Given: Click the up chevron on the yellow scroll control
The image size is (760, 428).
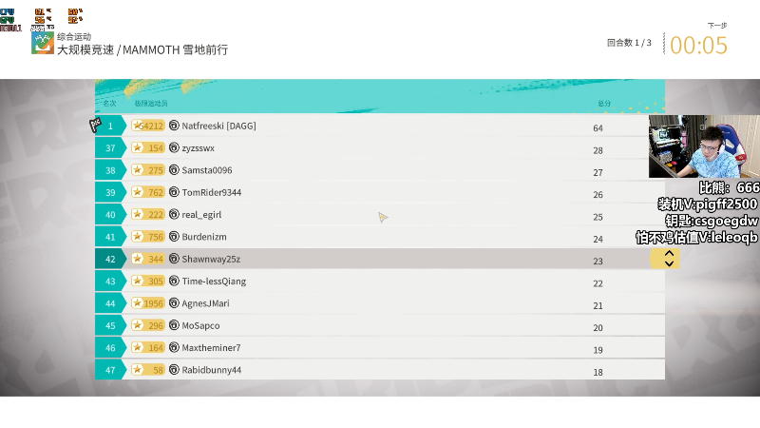Looking at the screenshot, I should (x=670, y=253).
